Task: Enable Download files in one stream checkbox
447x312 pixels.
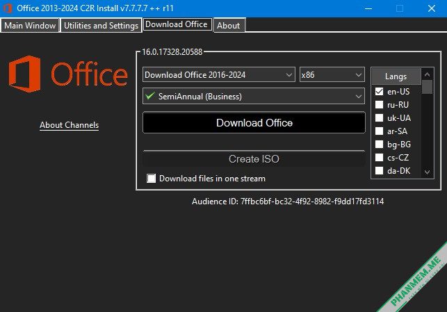Action: tap(151, 179)
